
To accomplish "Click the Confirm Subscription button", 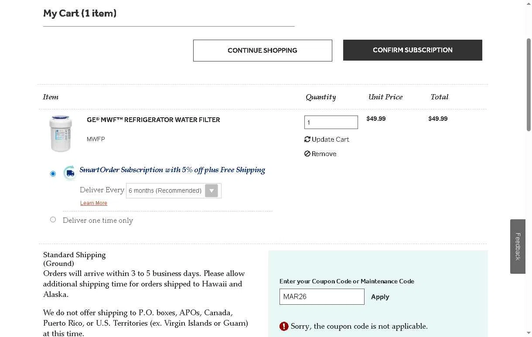I will pos(413,50).
